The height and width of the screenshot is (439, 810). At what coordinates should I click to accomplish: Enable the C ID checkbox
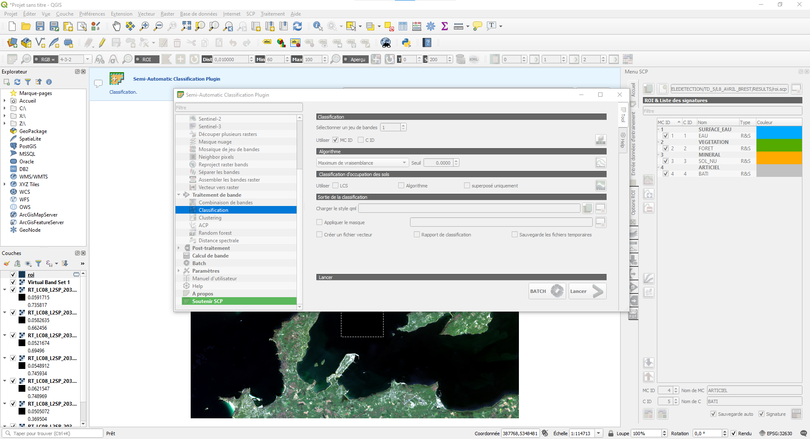tap(361, 140)
